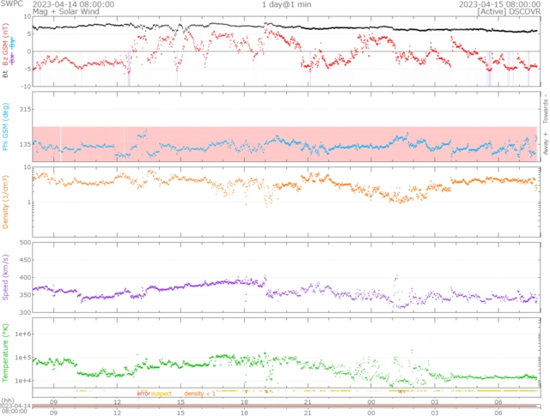This screenshot has width=550, height=416.
Task: Click the SWPC label in the top-left corner
Action: coord(13,3)
